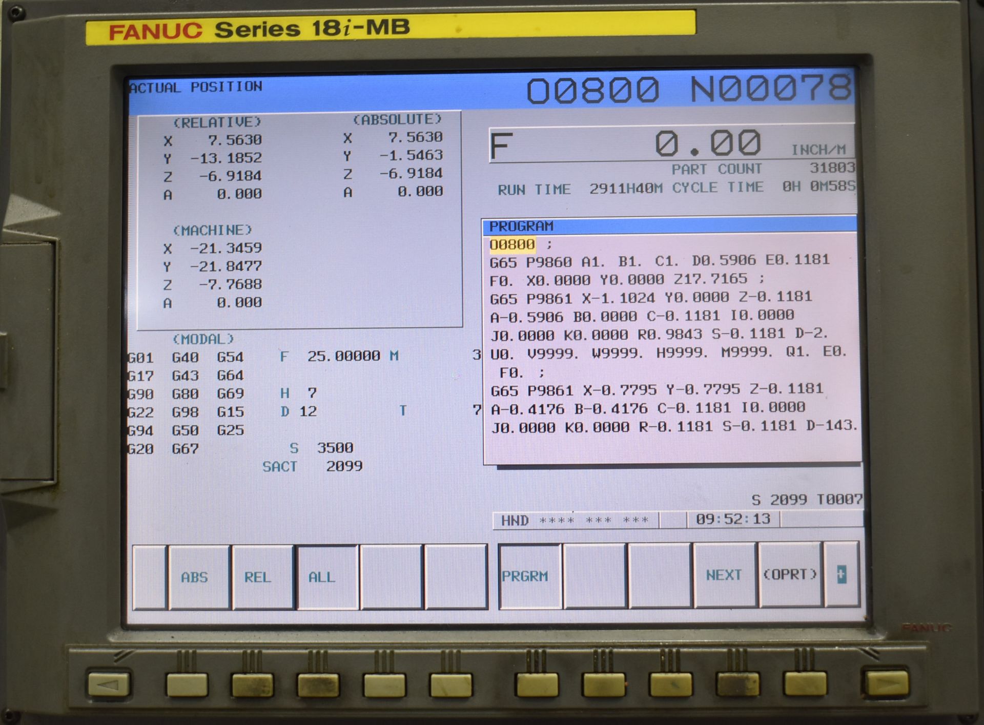Viewport: 984px width, 725px height.
Task: Tap the S 2099 T0007 status line
Action: point(807,500)
